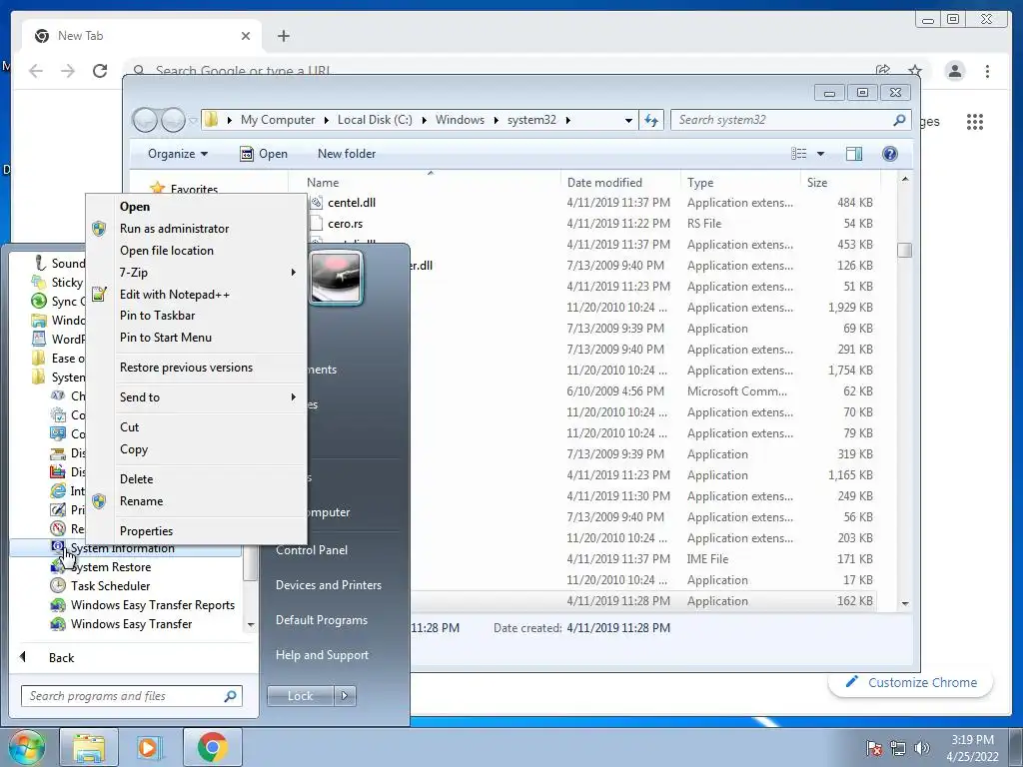Open the Organize dropdown
Screen dimensions: 1023x767
pos(178,154)
